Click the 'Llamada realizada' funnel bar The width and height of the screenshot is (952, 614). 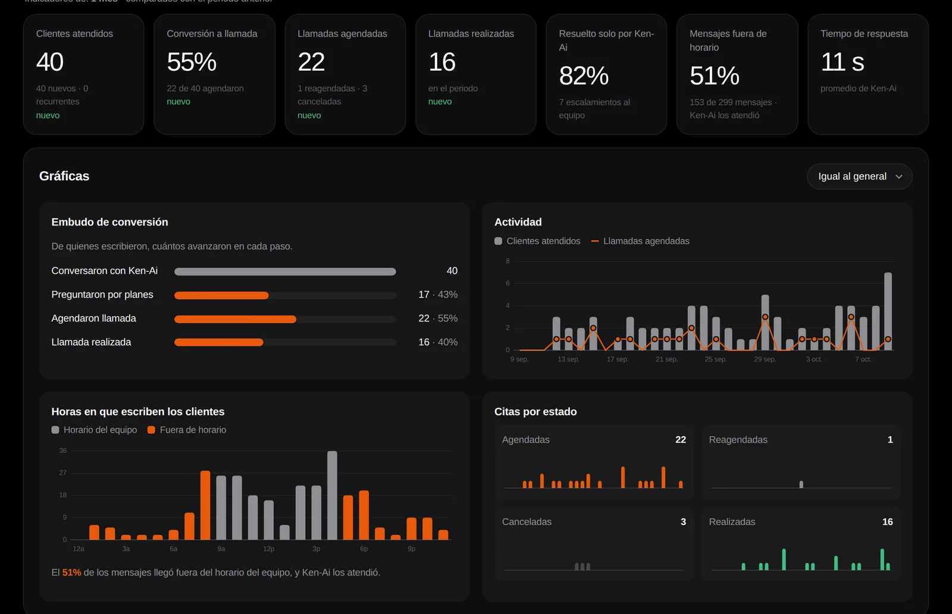pyautogui.click(x=218, y=342)
